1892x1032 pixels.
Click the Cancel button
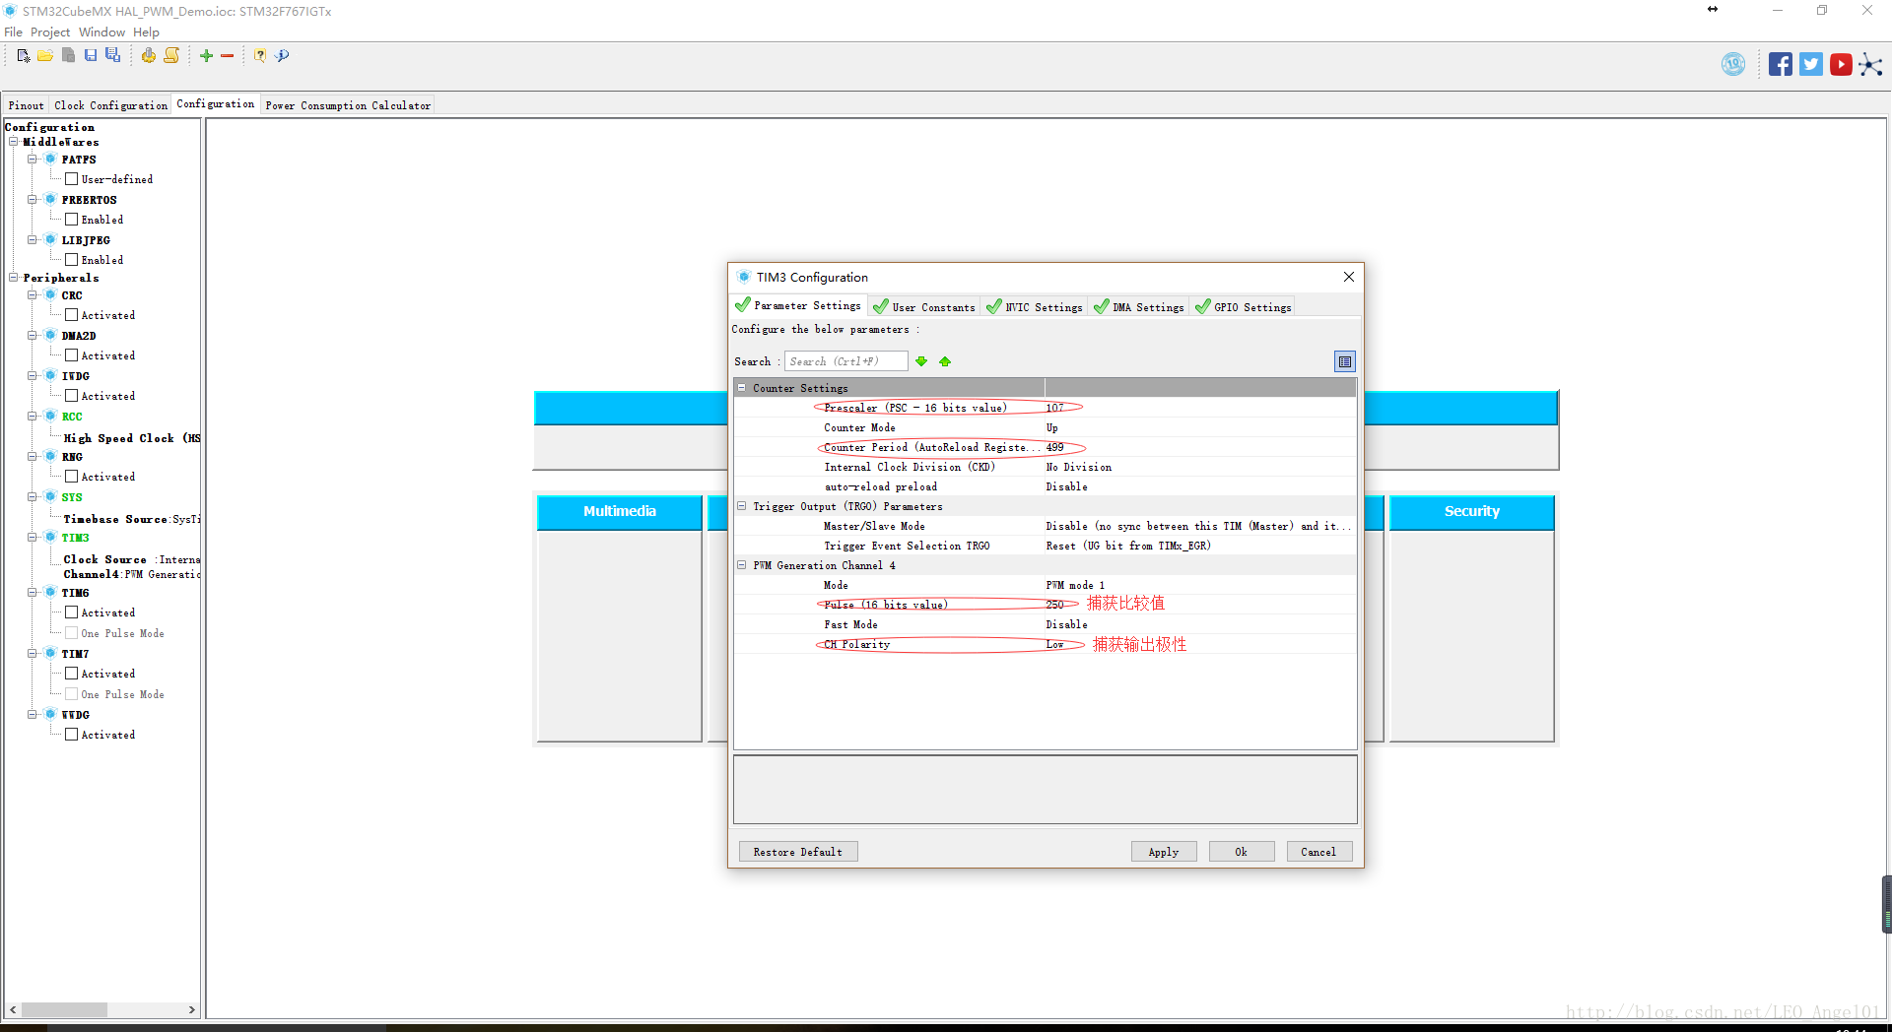(x=1319, y=852)
